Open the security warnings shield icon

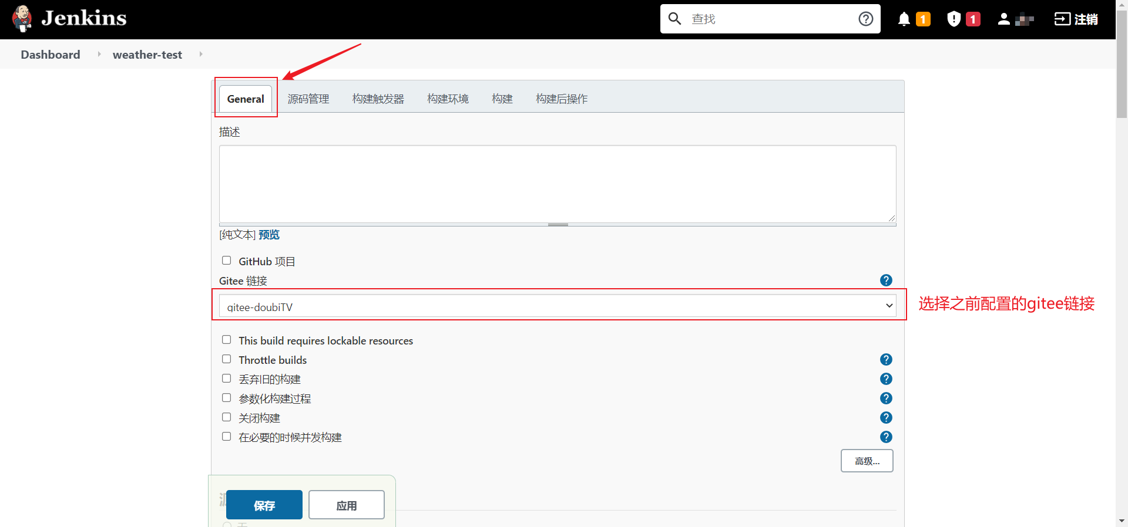pos(954,19)
